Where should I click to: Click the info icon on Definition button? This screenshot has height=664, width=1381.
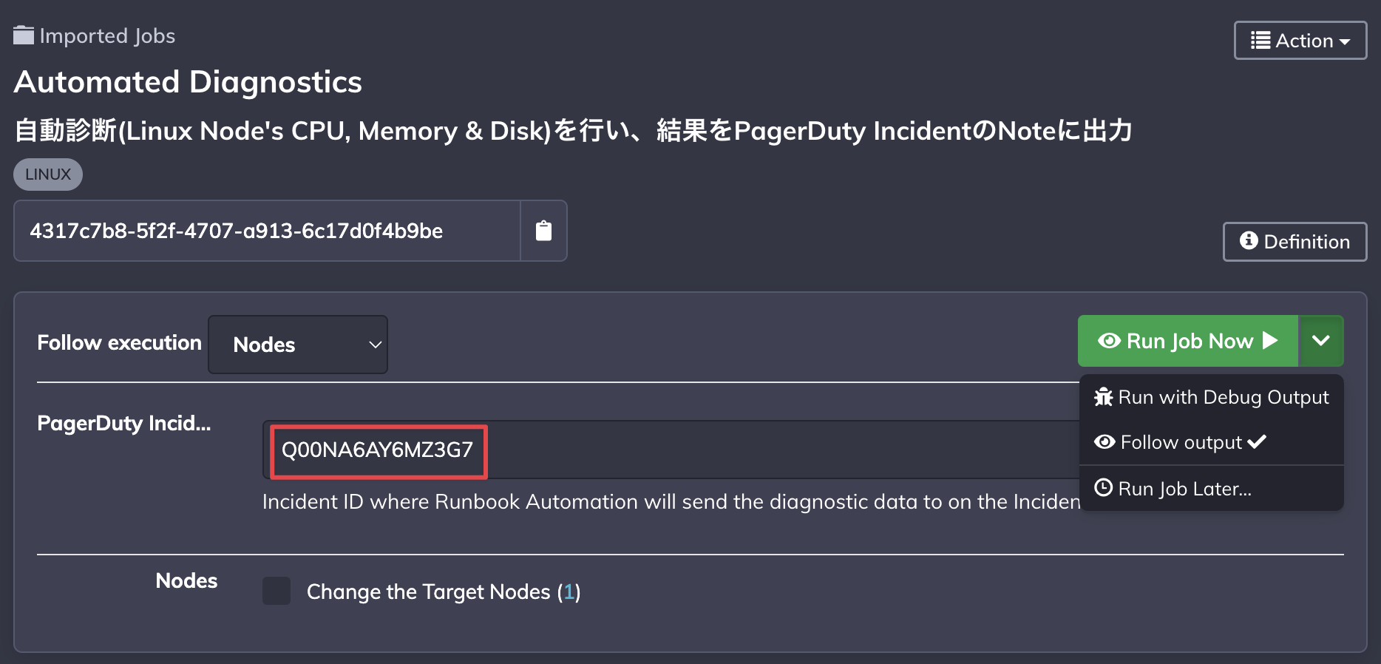[1249, 241]
